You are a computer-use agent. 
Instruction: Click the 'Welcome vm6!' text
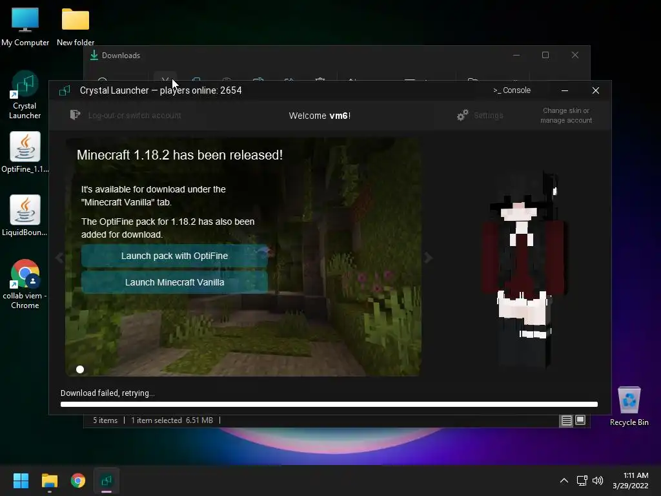[320, 116]
